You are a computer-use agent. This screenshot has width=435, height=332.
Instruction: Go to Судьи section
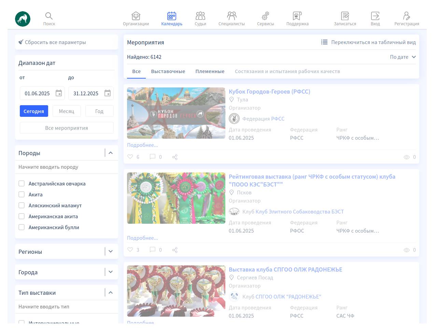(200, 19)
